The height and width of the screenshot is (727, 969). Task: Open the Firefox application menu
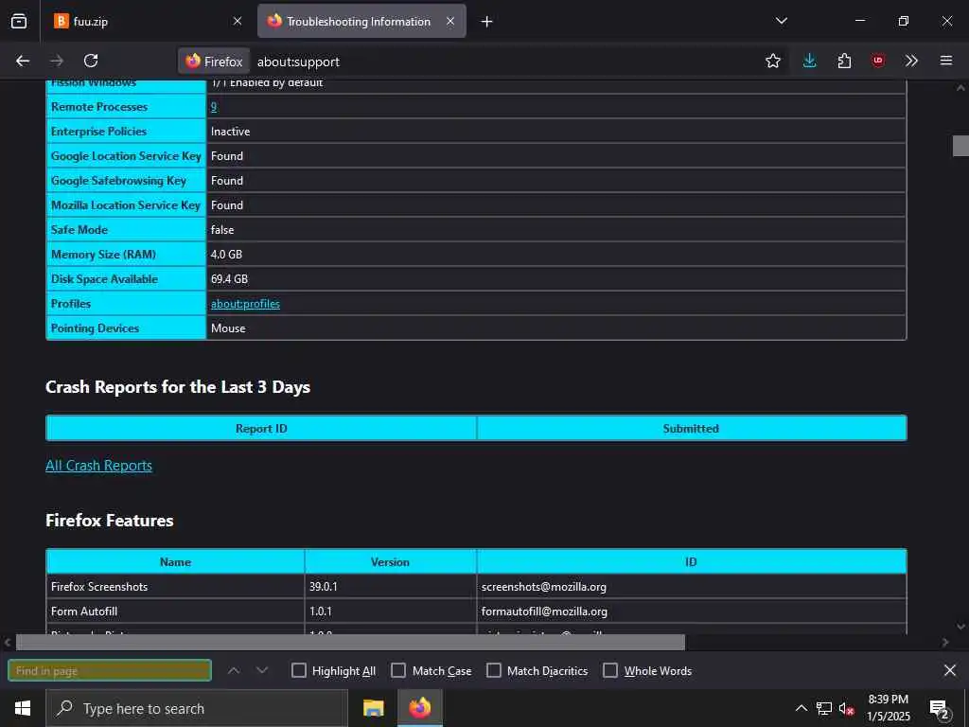tap(946, 61)
